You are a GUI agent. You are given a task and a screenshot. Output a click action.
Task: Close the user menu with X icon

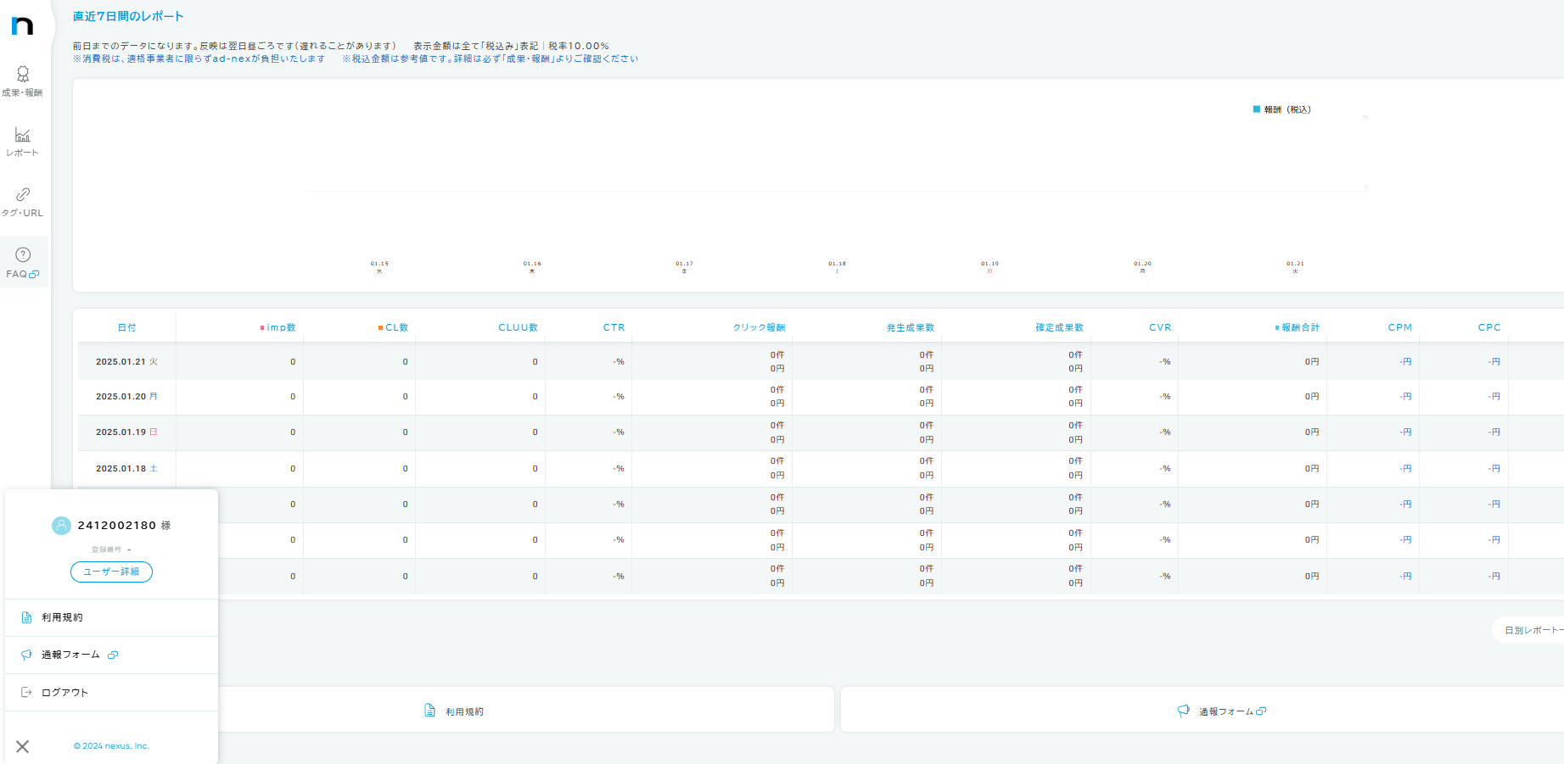click(x=23, y=746)
